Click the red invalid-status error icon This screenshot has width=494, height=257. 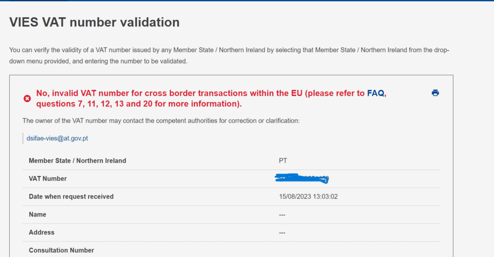pos(27,99)
